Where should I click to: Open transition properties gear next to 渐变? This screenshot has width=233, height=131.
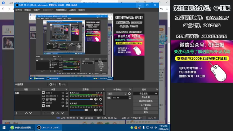pos(129,93)
